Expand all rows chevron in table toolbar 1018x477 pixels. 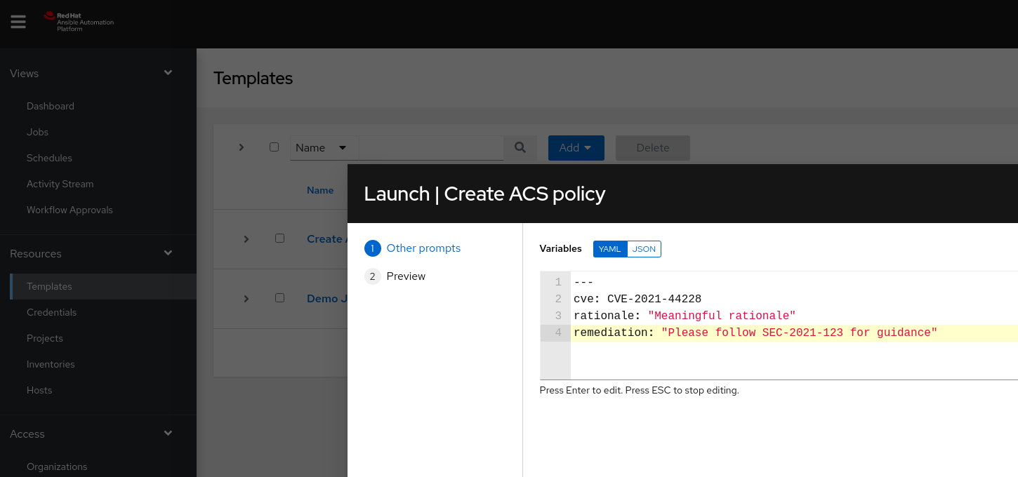[242, 147]
